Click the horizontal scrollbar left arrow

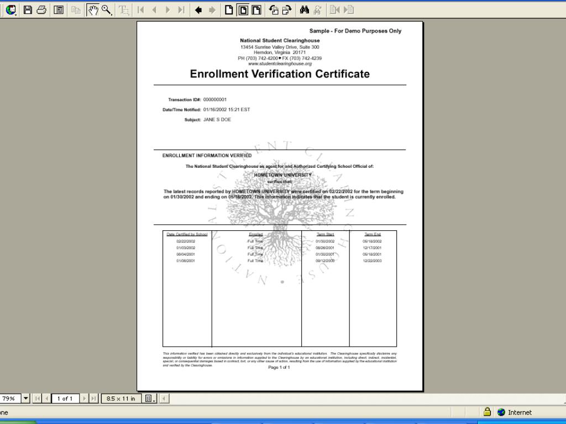(164, 399)
